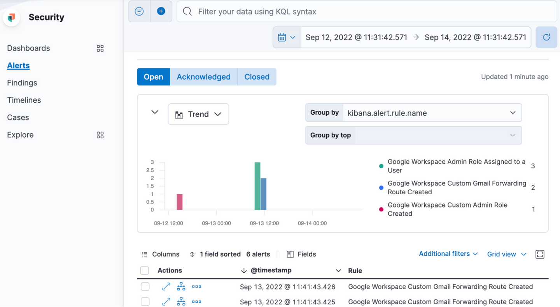Screen dimensions: 560x307
Task: Open Explore submenu grid icon
Action: tap(100, 135)
